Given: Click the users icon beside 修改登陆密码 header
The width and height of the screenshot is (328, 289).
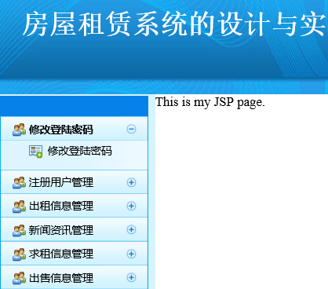Looking at the screenshot, I should tap(19, 130).
